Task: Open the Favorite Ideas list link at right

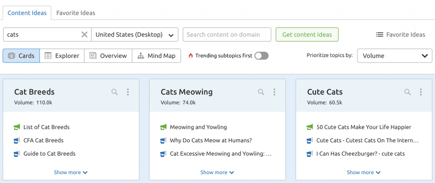Action: click(x=401, y=34)
